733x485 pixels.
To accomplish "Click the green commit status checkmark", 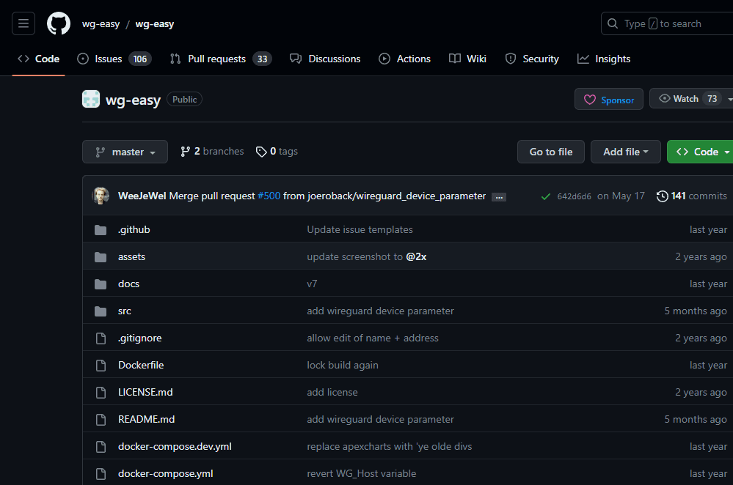I will coord(545,196).
